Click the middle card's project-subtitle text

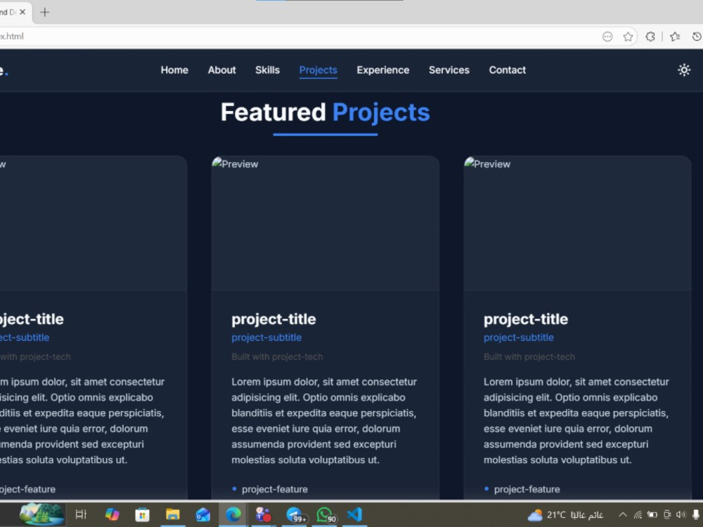[x=266, y=337]
